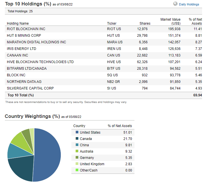
Task: Click the Country column header
Action: click(79, 126)
